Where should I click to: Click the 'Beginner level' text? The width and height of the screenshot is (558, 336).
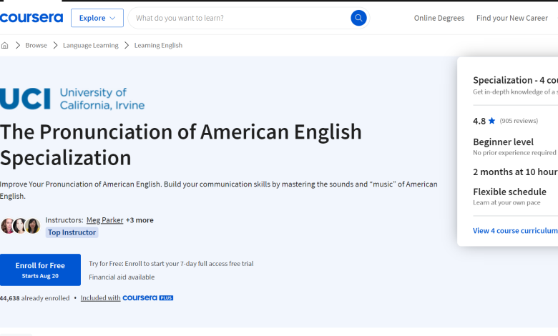(x=503, y=142)
